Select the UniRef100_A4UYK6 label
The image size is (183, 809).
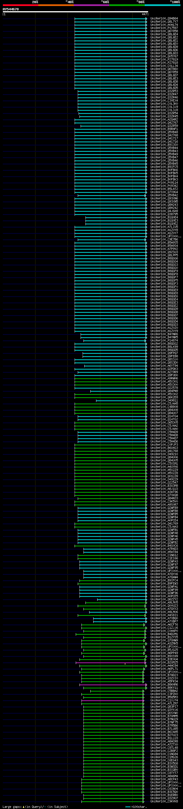coord(164,467)
